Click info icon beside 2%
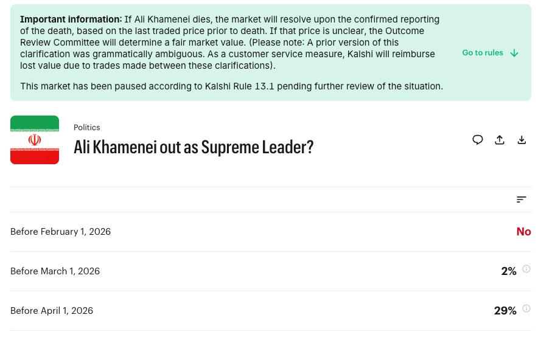Screen dimensions: 541x340 point(526,269)
